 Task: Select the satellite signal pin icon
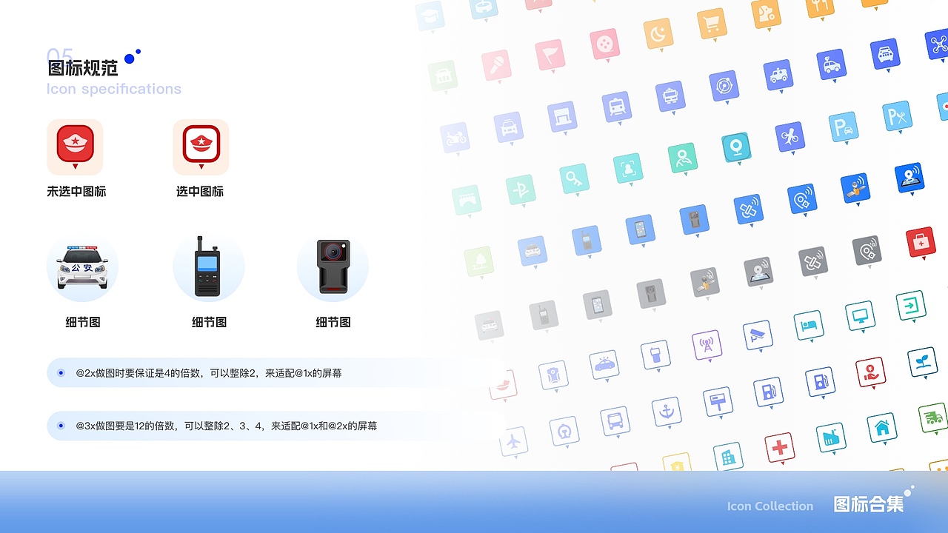[748, 209]
